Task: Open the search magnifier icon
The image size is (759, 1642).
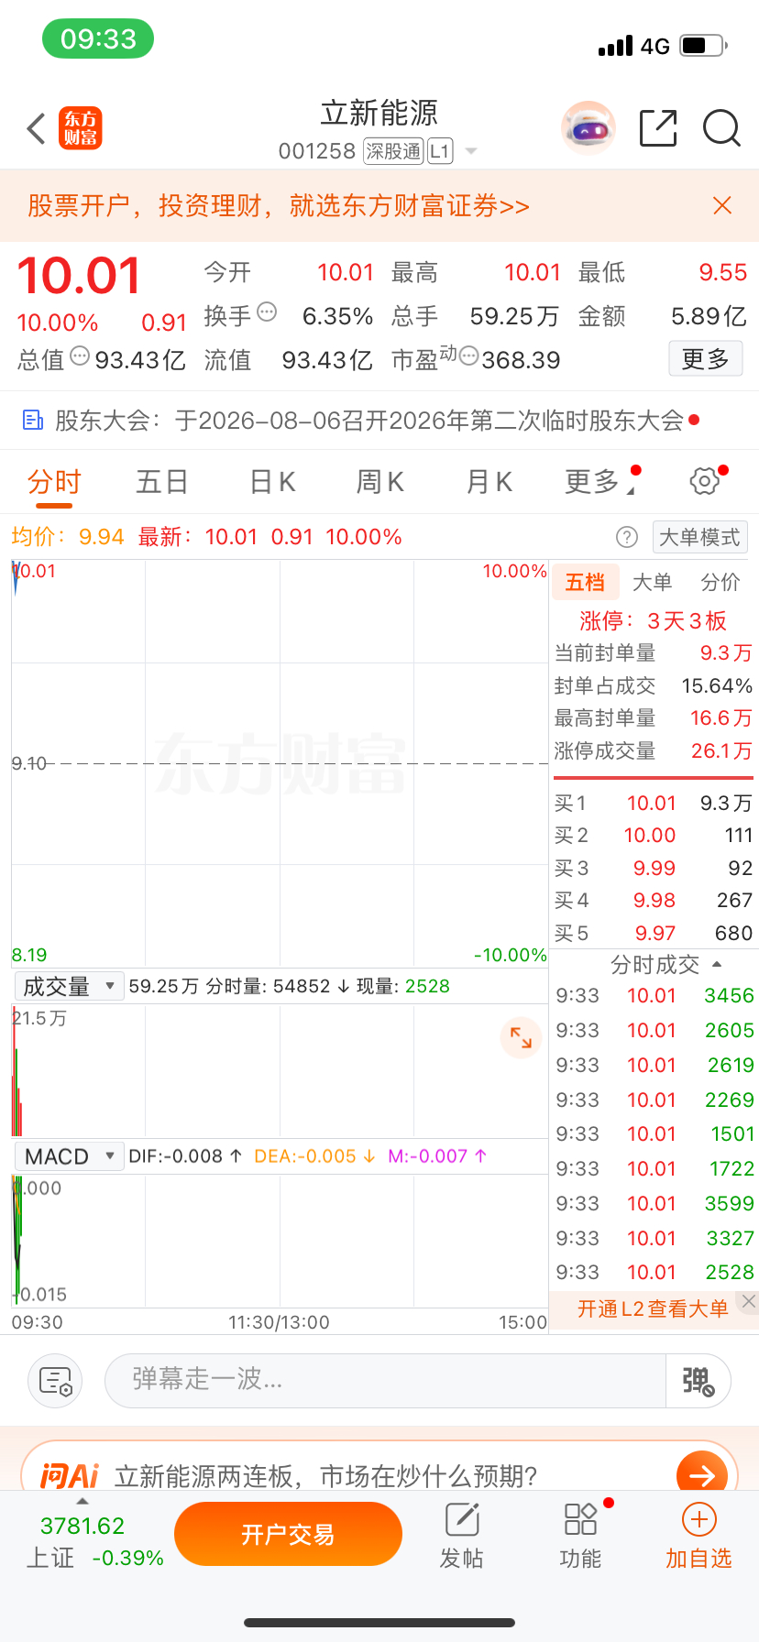Action: click(721, 128)
